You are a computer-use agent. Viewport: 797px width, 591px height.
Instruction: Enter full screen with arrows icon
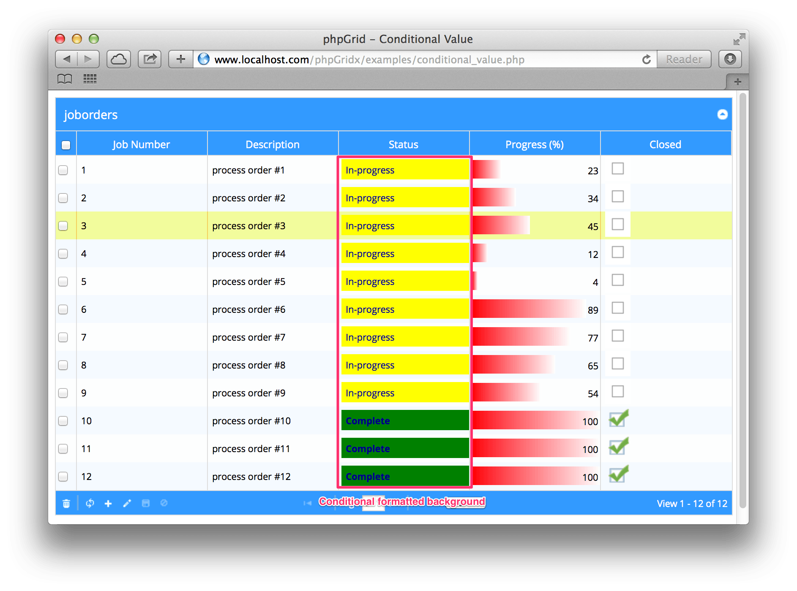click(x=739, y=39)
